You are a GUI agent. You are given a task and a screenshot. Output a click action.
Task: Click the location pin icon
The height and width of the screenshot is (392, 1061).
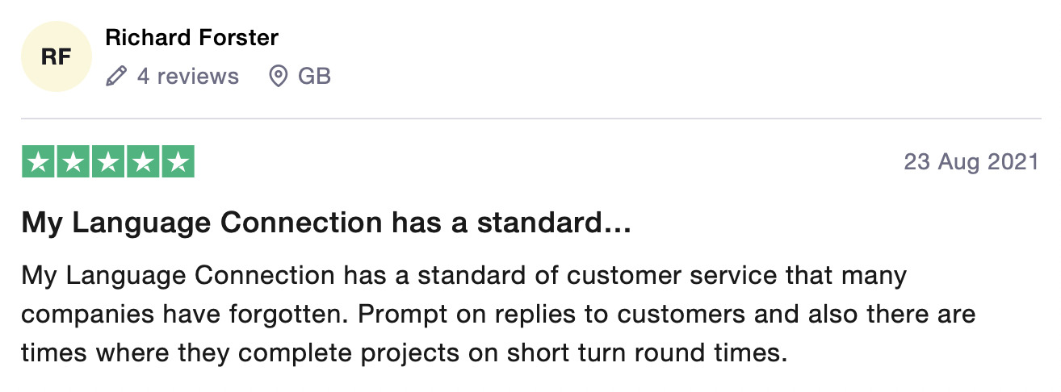click(x=278, y=77)
